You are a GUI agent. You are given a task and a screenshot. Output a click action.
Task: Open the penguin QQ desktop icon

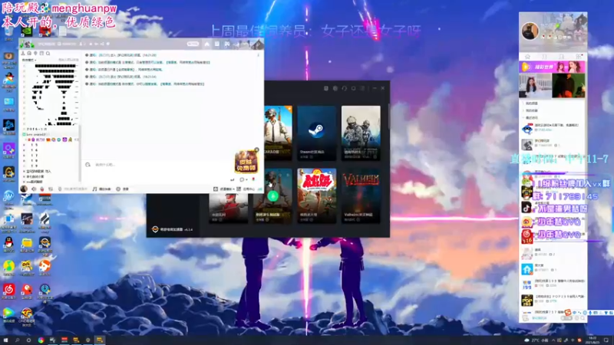pyautogui.click(x=8, y=245)
